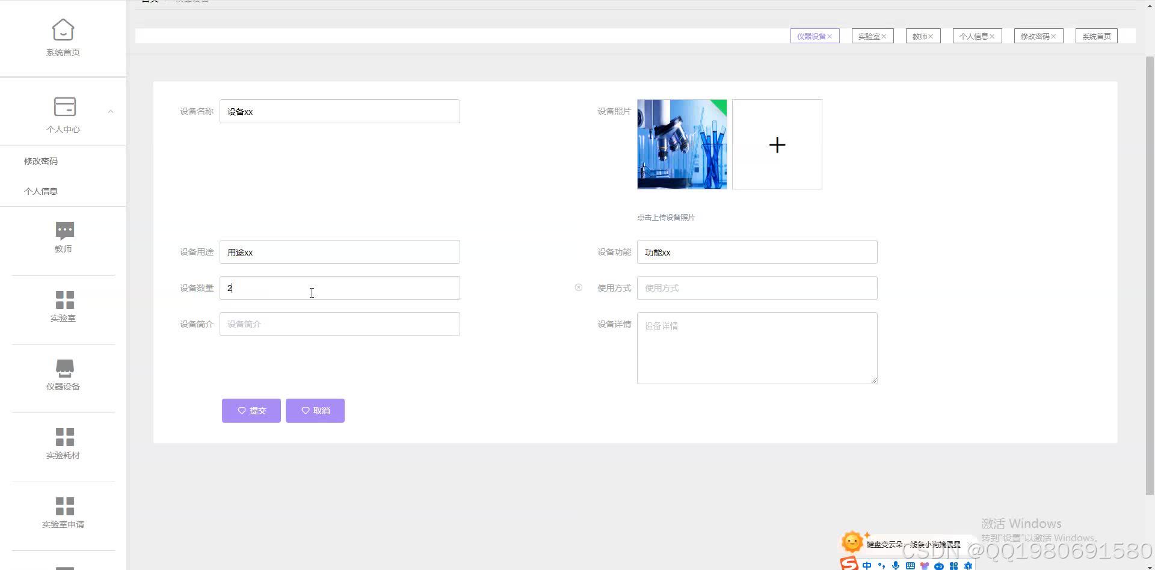Image resolution: width=1155 pixels, height=570 pixels.
Task: Click the robot assistant icon on IME bar
Action: (939, 566)
